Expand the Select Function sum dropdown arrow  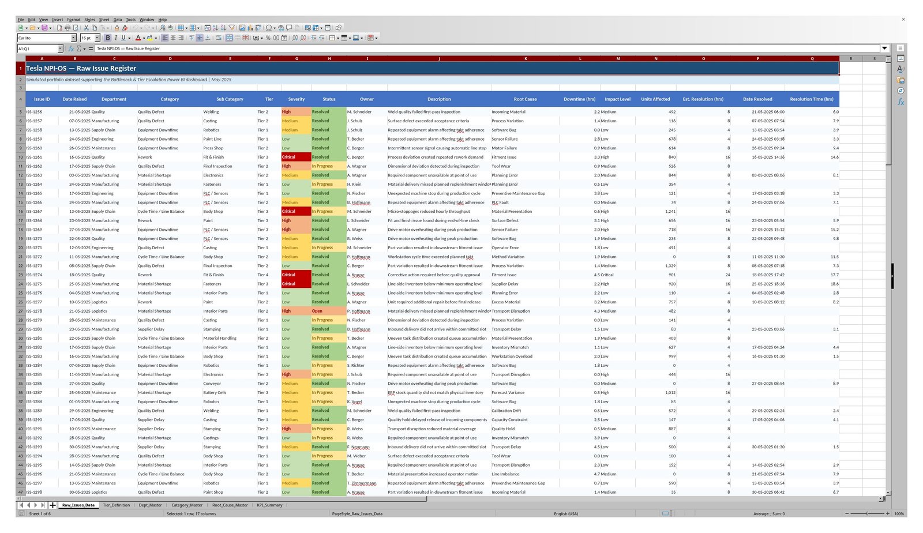[x=84, y=48]
